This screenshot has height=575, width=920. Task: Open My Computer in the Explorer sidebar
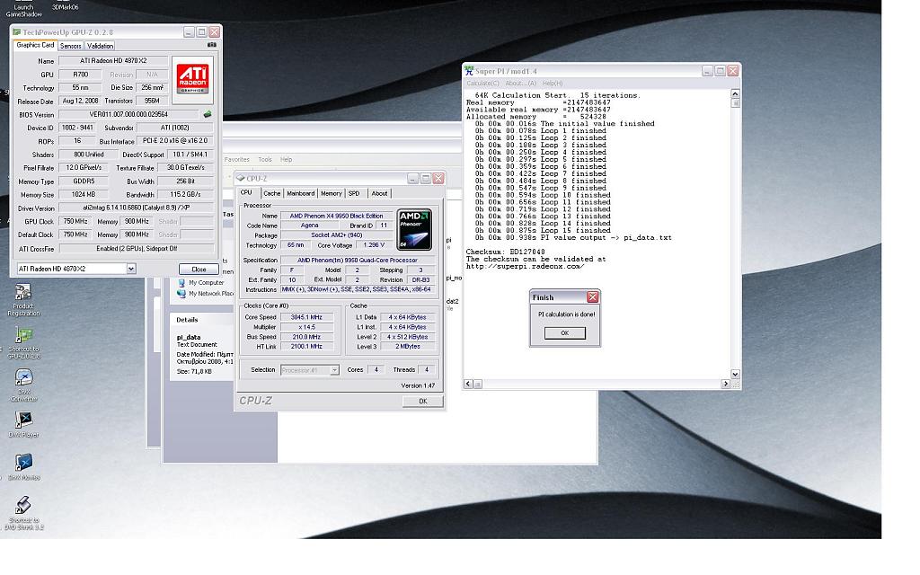[x=200, y=282]
